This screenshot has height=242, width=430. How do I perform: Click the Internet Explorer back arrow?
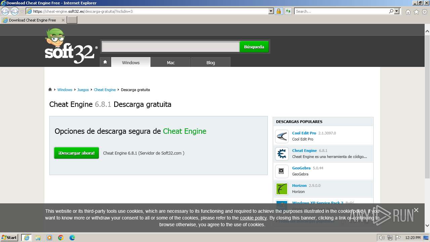pos(5,11)
